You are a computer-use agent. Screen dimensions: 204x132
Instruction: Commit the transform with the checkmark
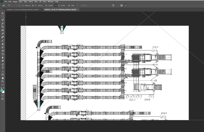[x=126, y=6]
